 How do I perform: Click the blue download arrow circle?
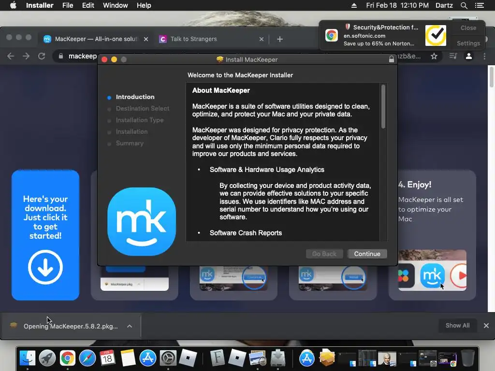45,267
